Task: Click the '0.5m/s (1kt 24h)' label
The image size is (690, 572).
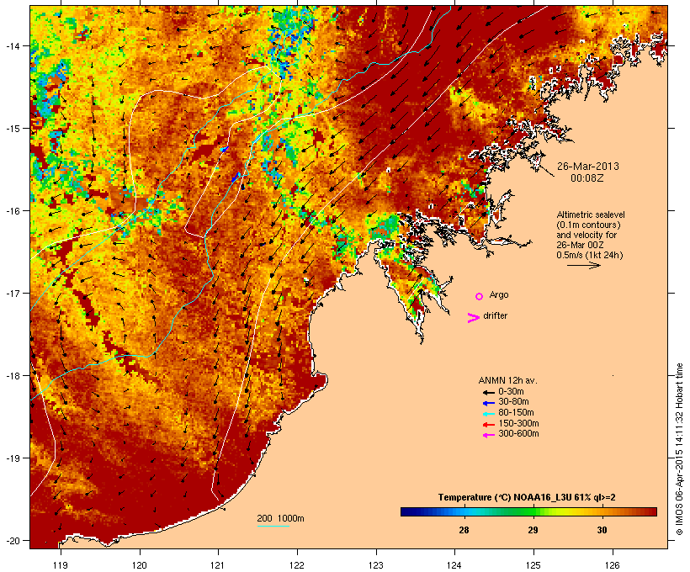Action: (590, 255)
